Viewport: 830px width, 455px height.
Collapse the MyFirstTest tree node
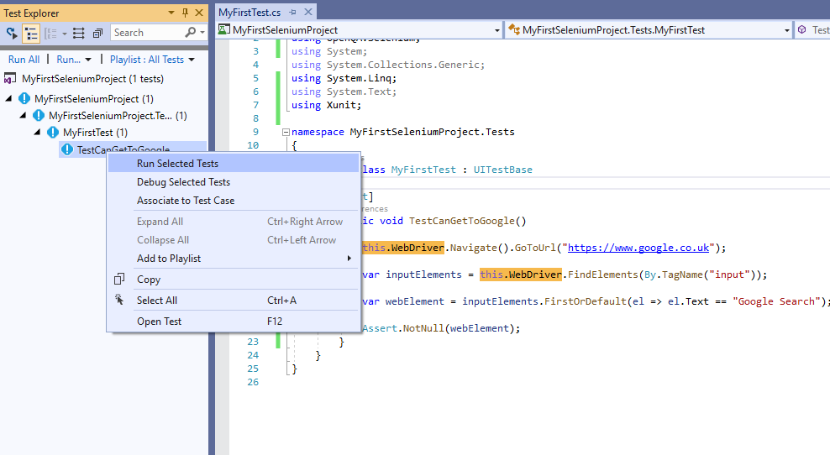37,133
